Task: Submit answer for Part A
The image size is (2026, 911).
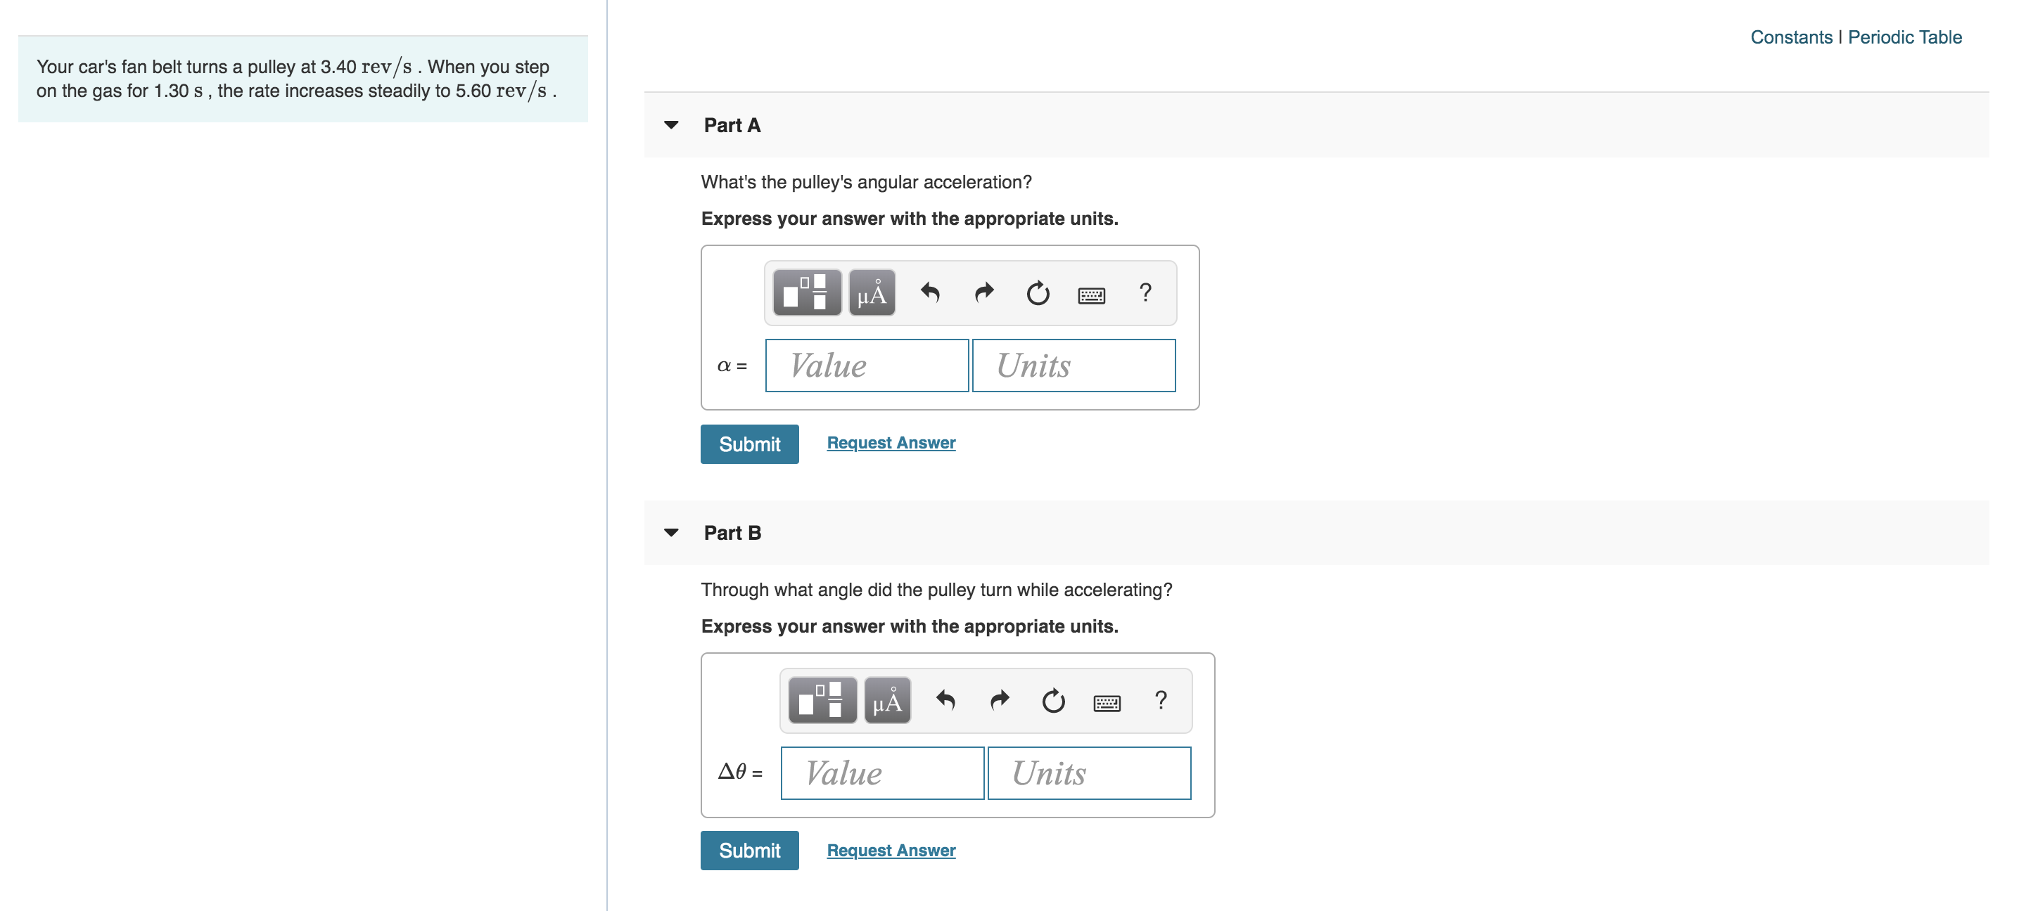Action: pyautogui.click(x=751, y=444)
